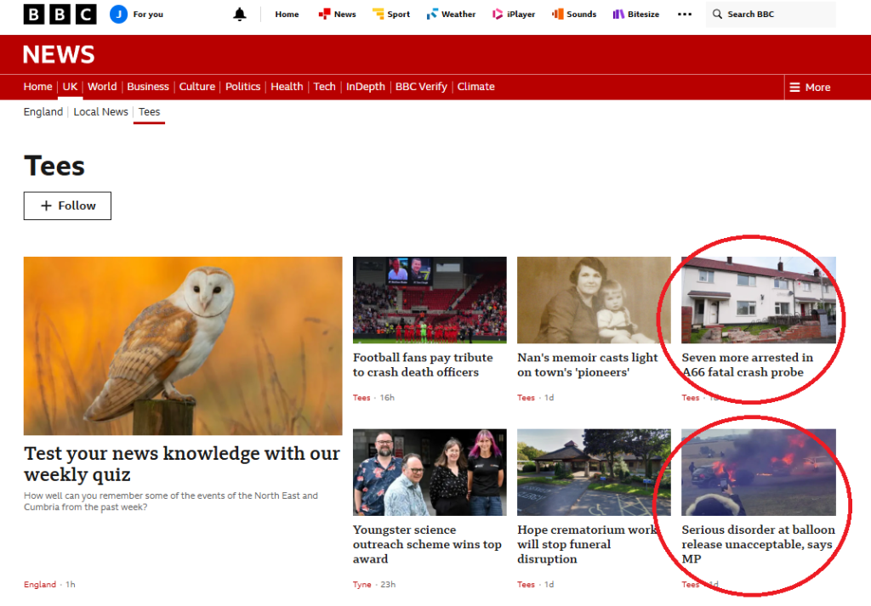Open weekly news quiz headline
The width and height of the screenshot is (871, 606).
[x=182, y=464]
